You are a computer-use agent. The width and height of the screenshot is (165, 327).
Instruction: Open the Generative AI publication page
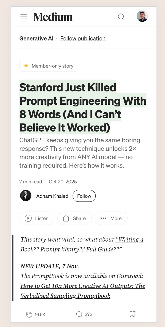[36, 38]
